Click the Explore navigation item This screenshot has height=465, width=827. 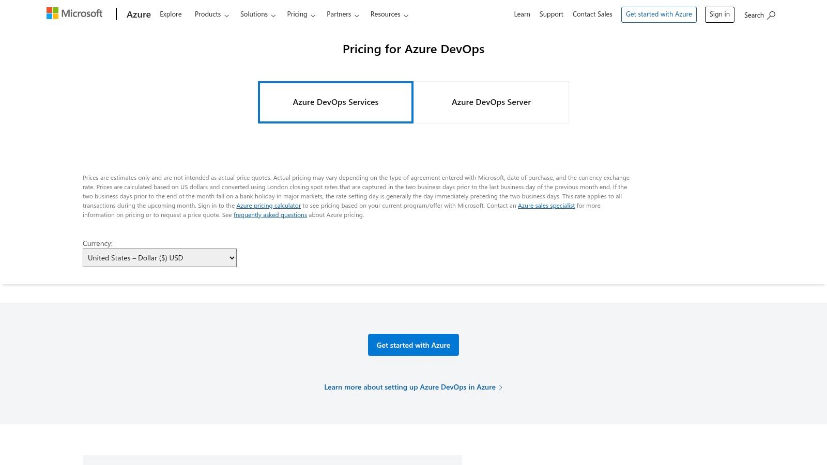pyautogui.click(x=171, y=14)
